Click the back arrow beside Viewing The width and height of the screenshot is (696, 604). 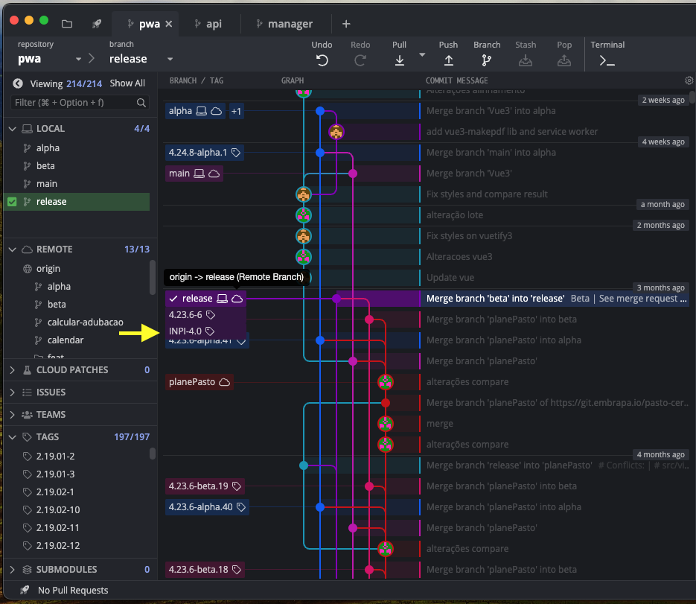(18, 83)
